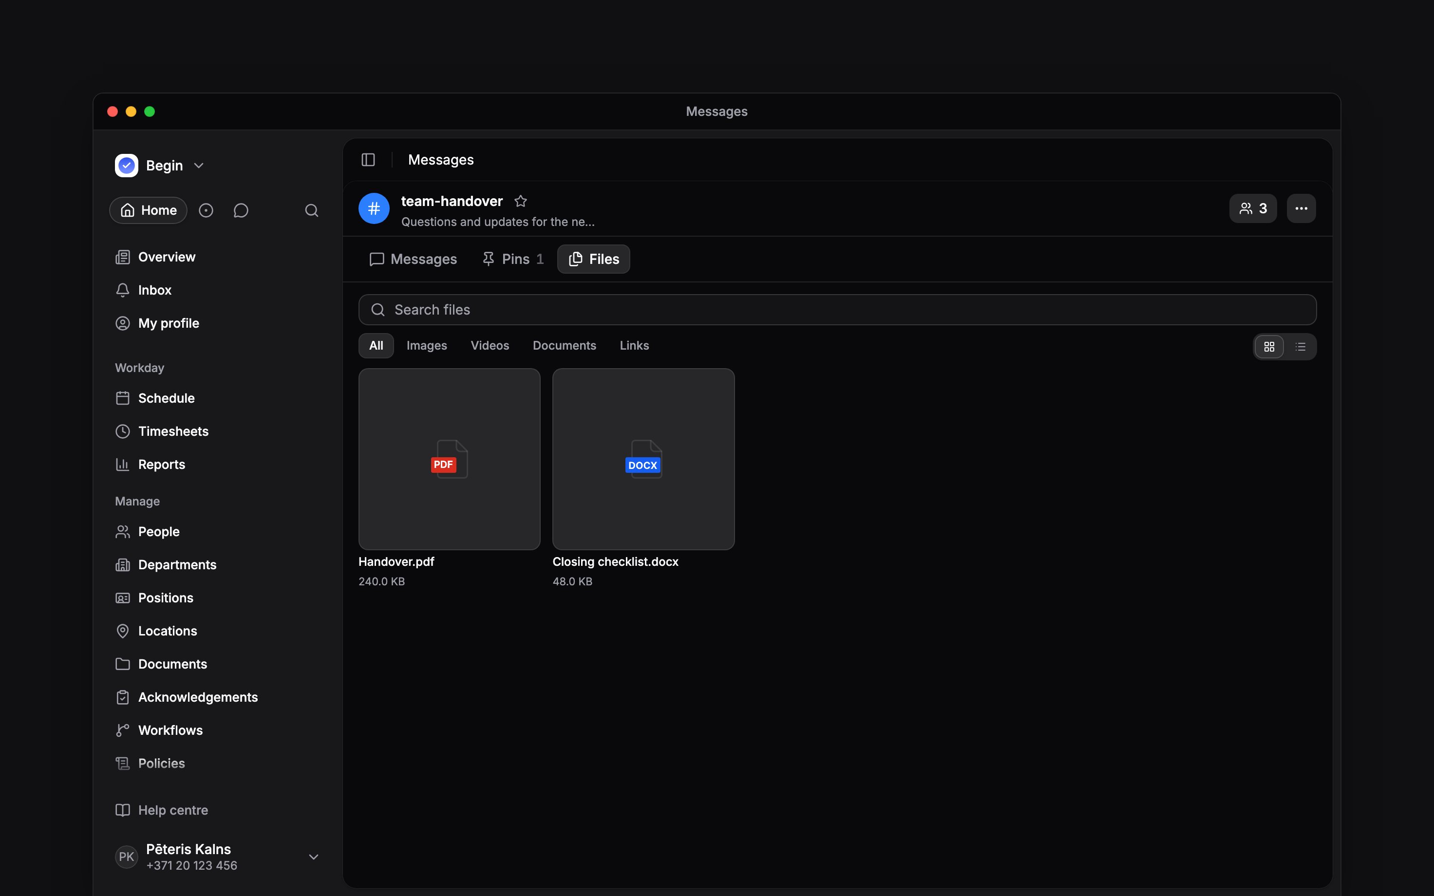Click the Closing checklist.docx file name
1434x896 pixels.
[x=615, y=562]
